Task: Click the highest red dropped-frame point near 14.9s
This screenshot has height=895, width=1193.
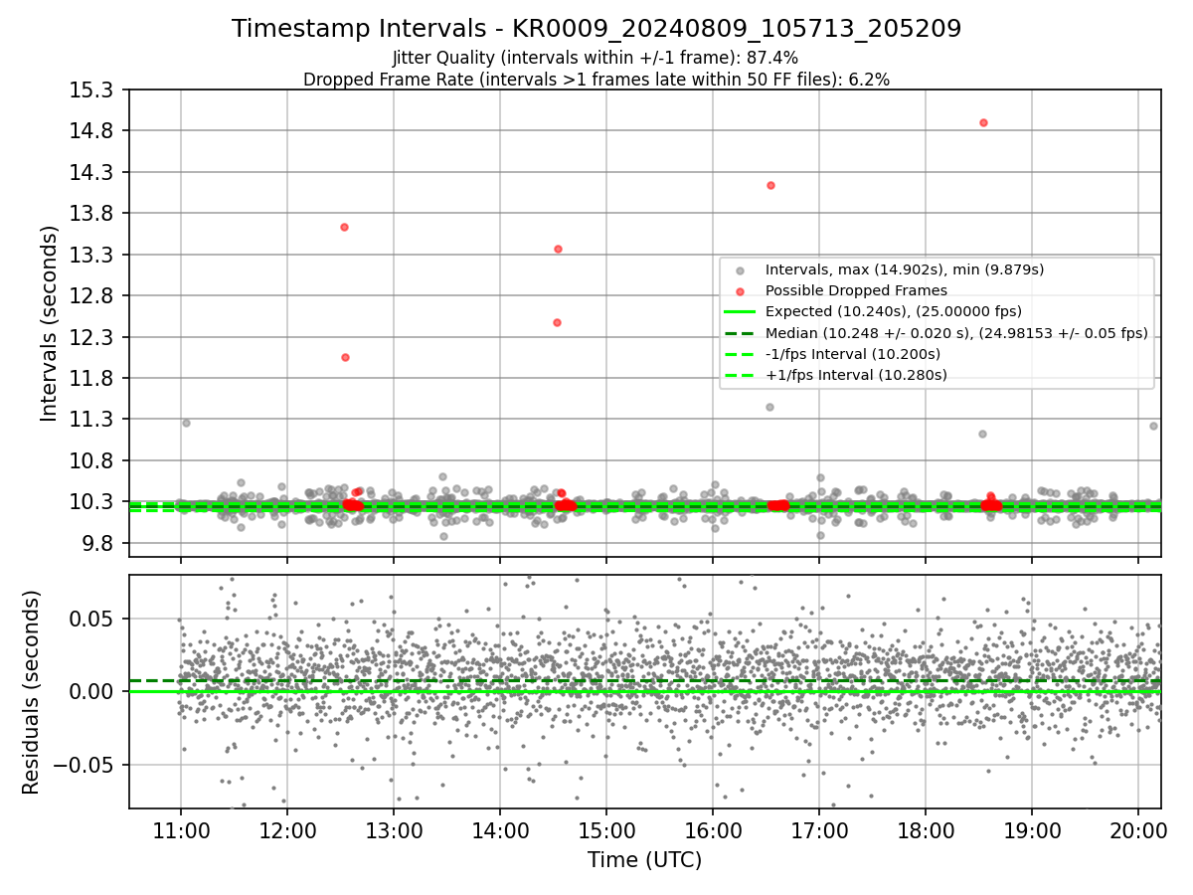Action: (x=983, y=122)
